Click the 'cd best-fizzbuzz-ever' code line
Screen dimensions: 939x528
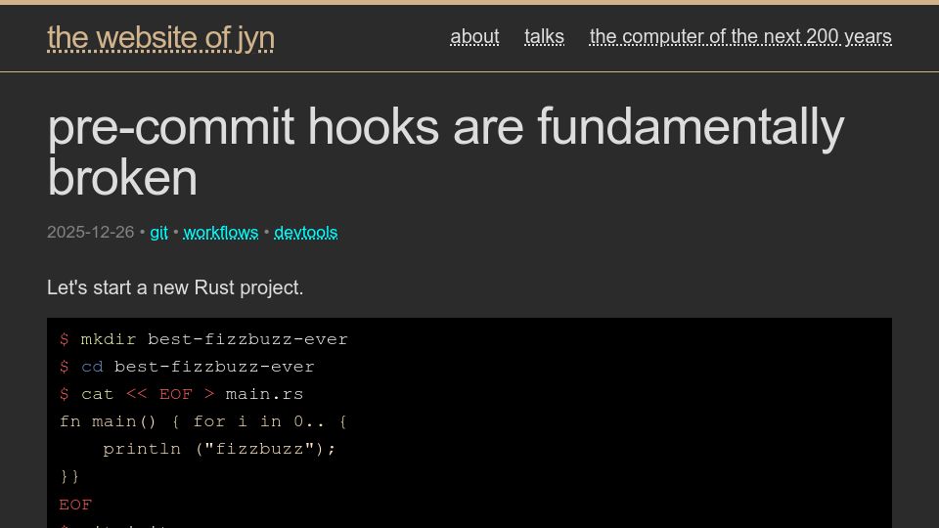(187, 367)
